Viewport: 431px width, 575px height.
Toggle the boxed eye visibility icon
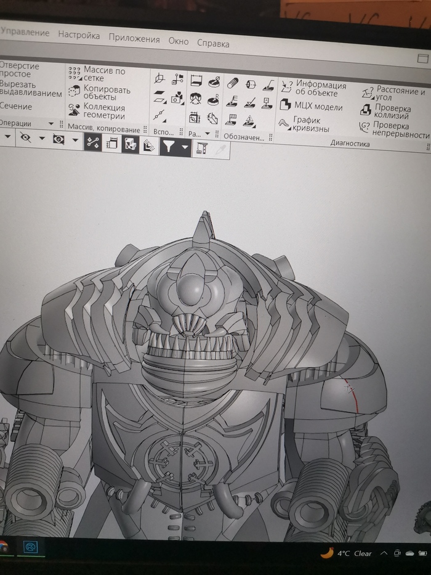pos(58,139)
